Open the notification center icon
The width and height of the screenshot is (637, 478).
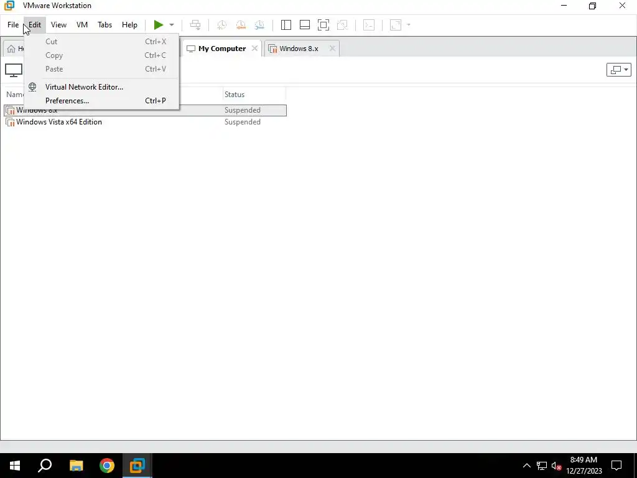[616, 466]
